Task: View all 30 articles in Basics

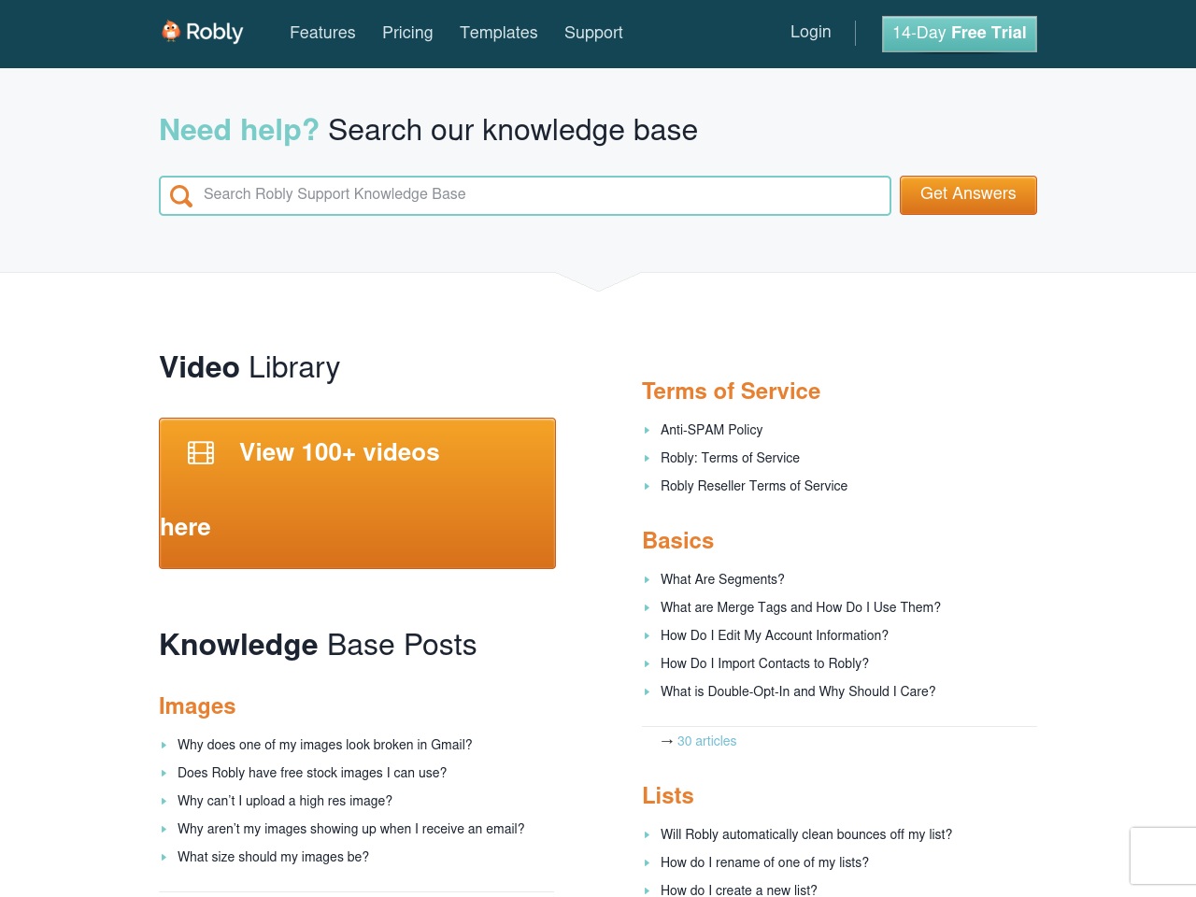Action: point(706,741)
